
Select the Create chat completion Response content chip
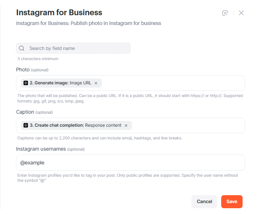pyautogui.click(x=76, y=125)
